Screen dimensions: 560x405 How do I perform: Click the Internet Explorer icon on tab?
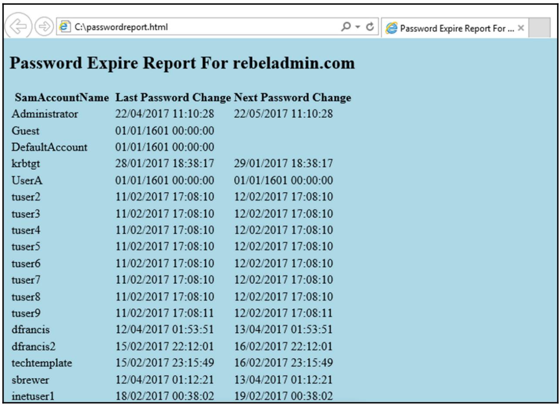point(391,28)
